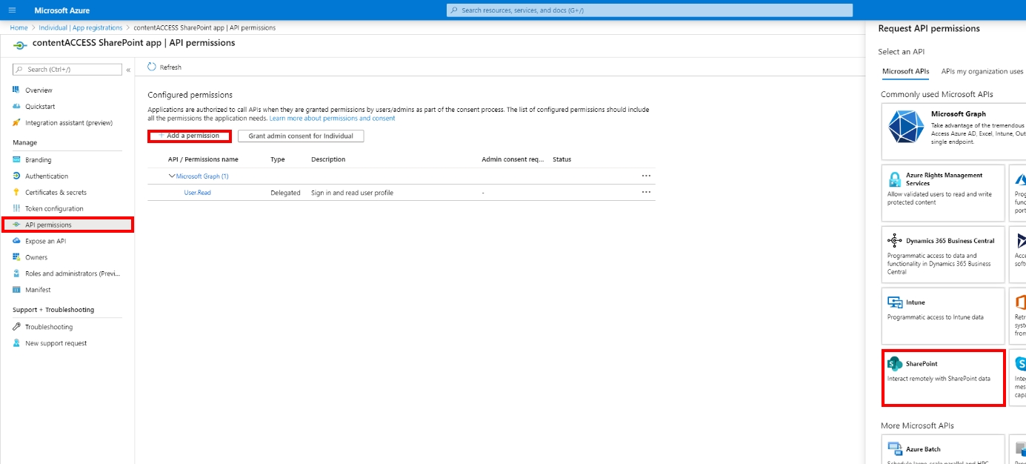Click the Azure Rights Management lock icon
This screenshot has height=464, width=1026.
894,179
